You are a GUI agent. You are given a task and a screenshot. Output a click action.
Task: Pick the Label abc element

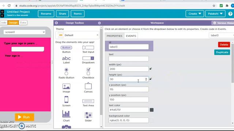pyautogui.click(x=66, y=58)
